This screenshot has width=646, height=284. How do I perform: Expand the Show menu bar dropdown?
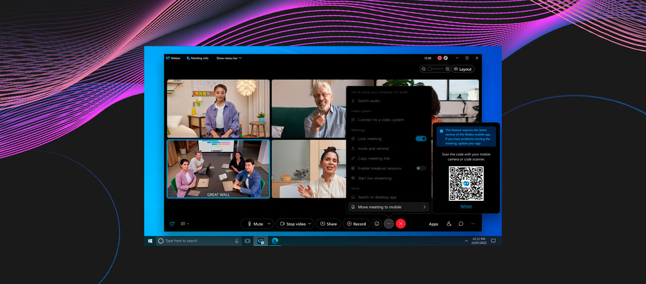[229, 58]
